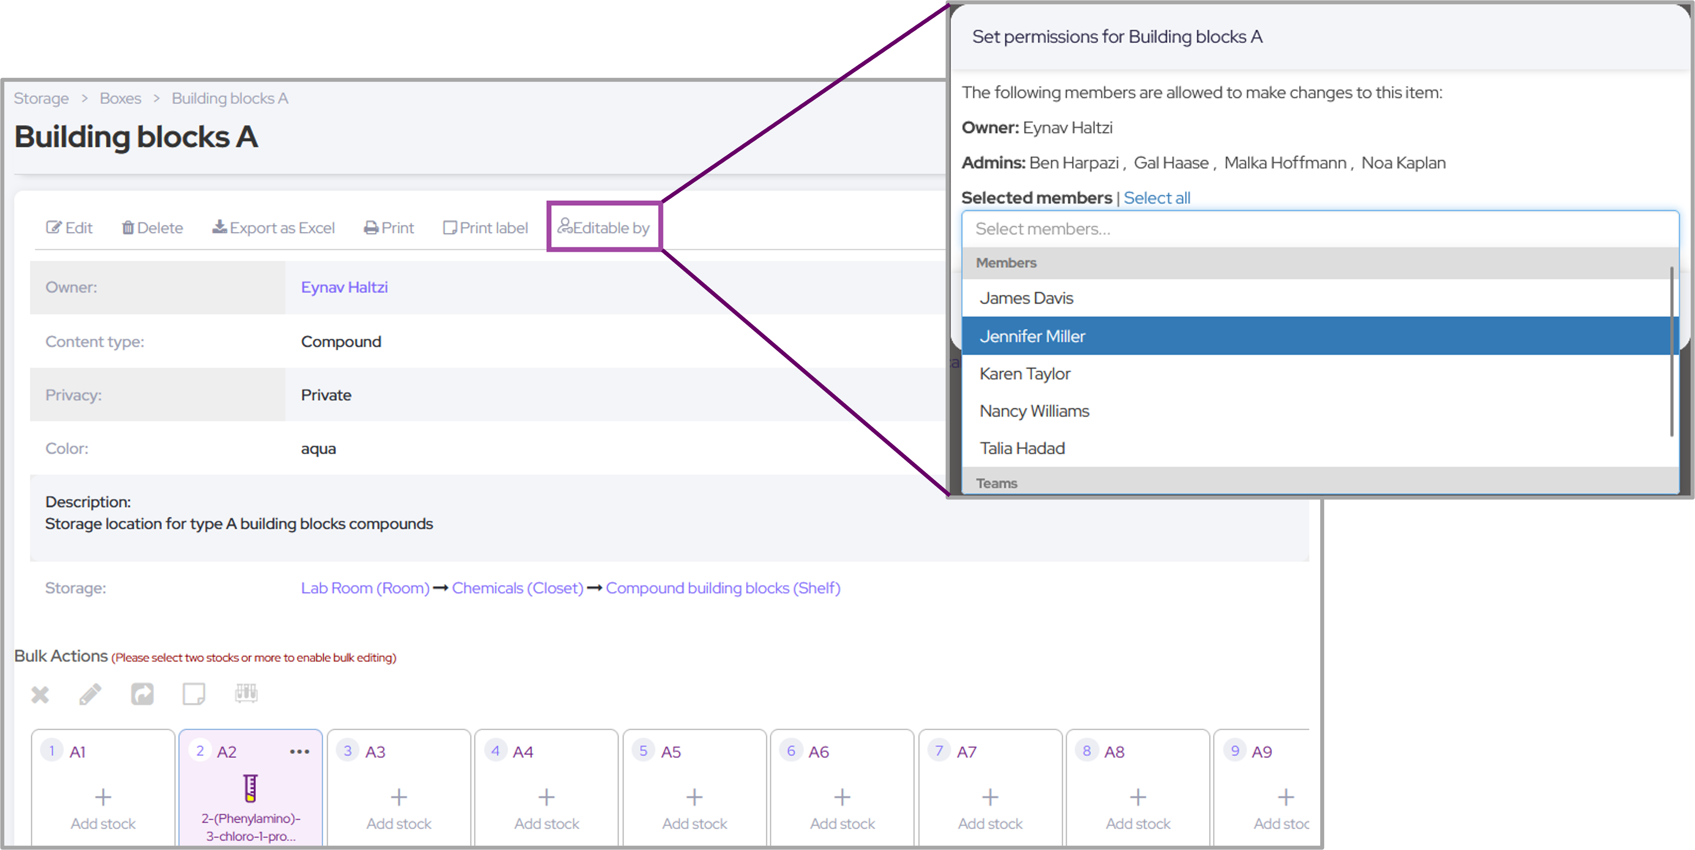This screenshot has height=850, width=1695.
Task: Pick Talia Hadad from the list
Action: click(x=1022, y=448)
